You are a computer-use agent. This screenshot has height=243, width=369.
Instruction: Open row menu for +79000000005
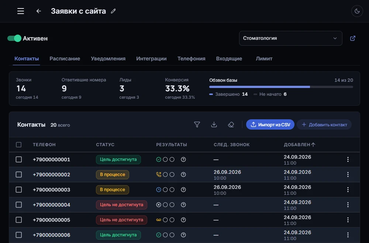(348, 220)
